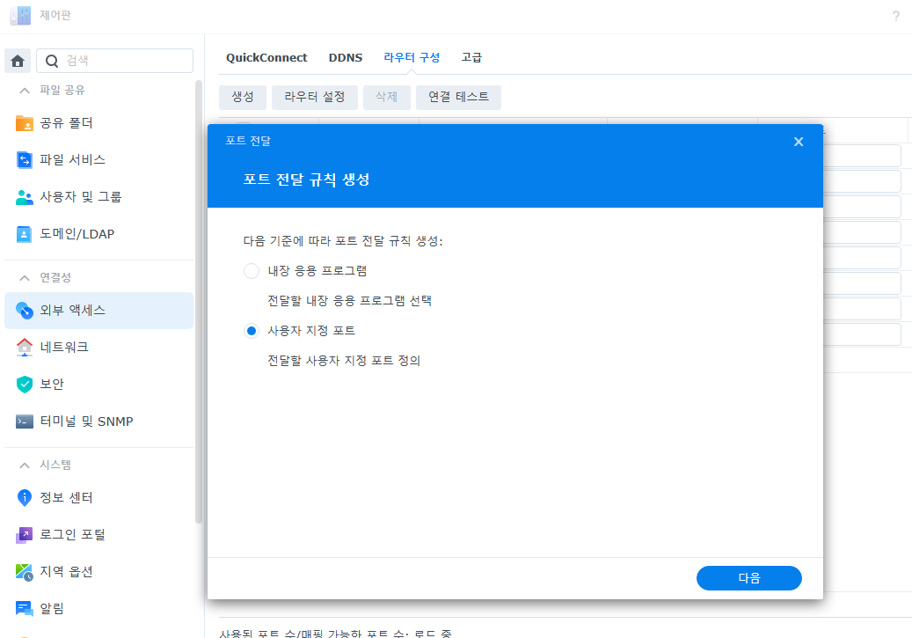The height and width of the screenshot is (638, 912).
Task: Collapse the 시스템 section
Action: [25, 466]
